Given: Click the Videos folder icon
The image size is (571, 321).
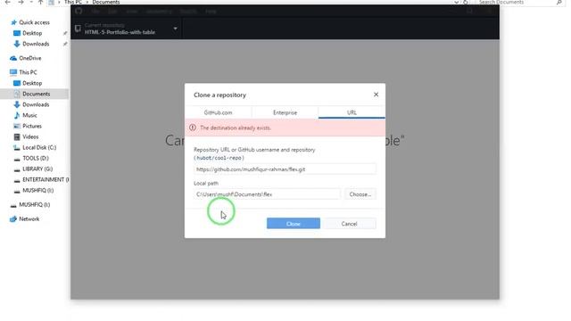Looking at the screenshot, I should 17,136.
